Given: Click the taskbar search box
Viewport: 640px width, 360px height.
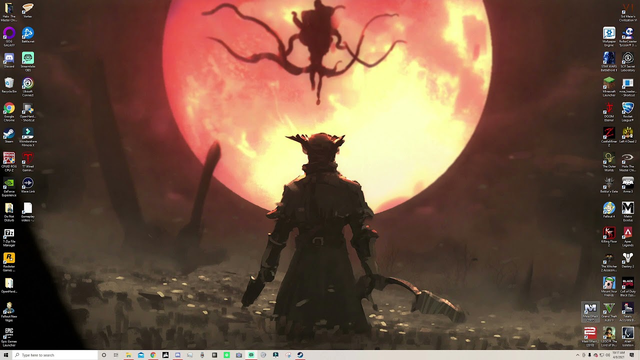Looking at the screenshot, I should pos(55,355).
